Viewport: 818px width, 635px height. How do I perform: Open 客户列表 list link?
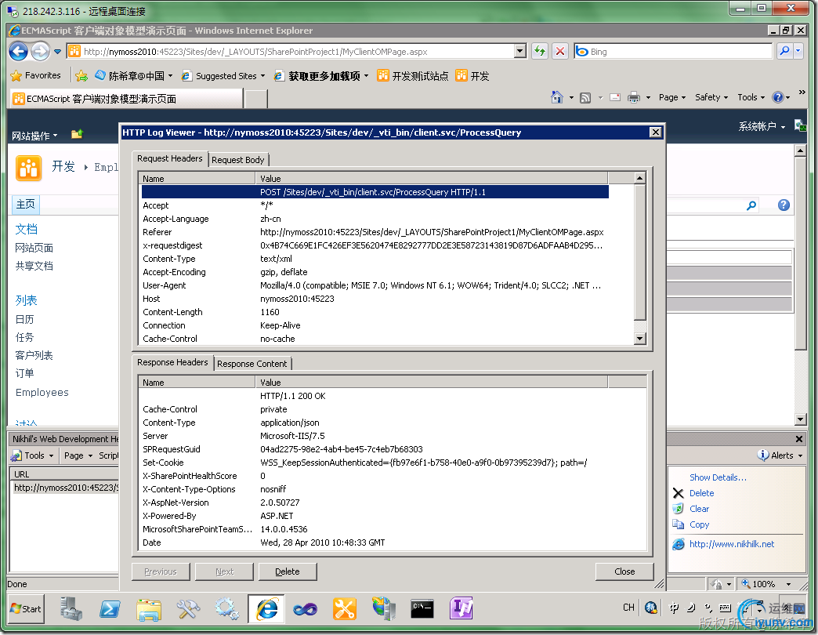34,355
